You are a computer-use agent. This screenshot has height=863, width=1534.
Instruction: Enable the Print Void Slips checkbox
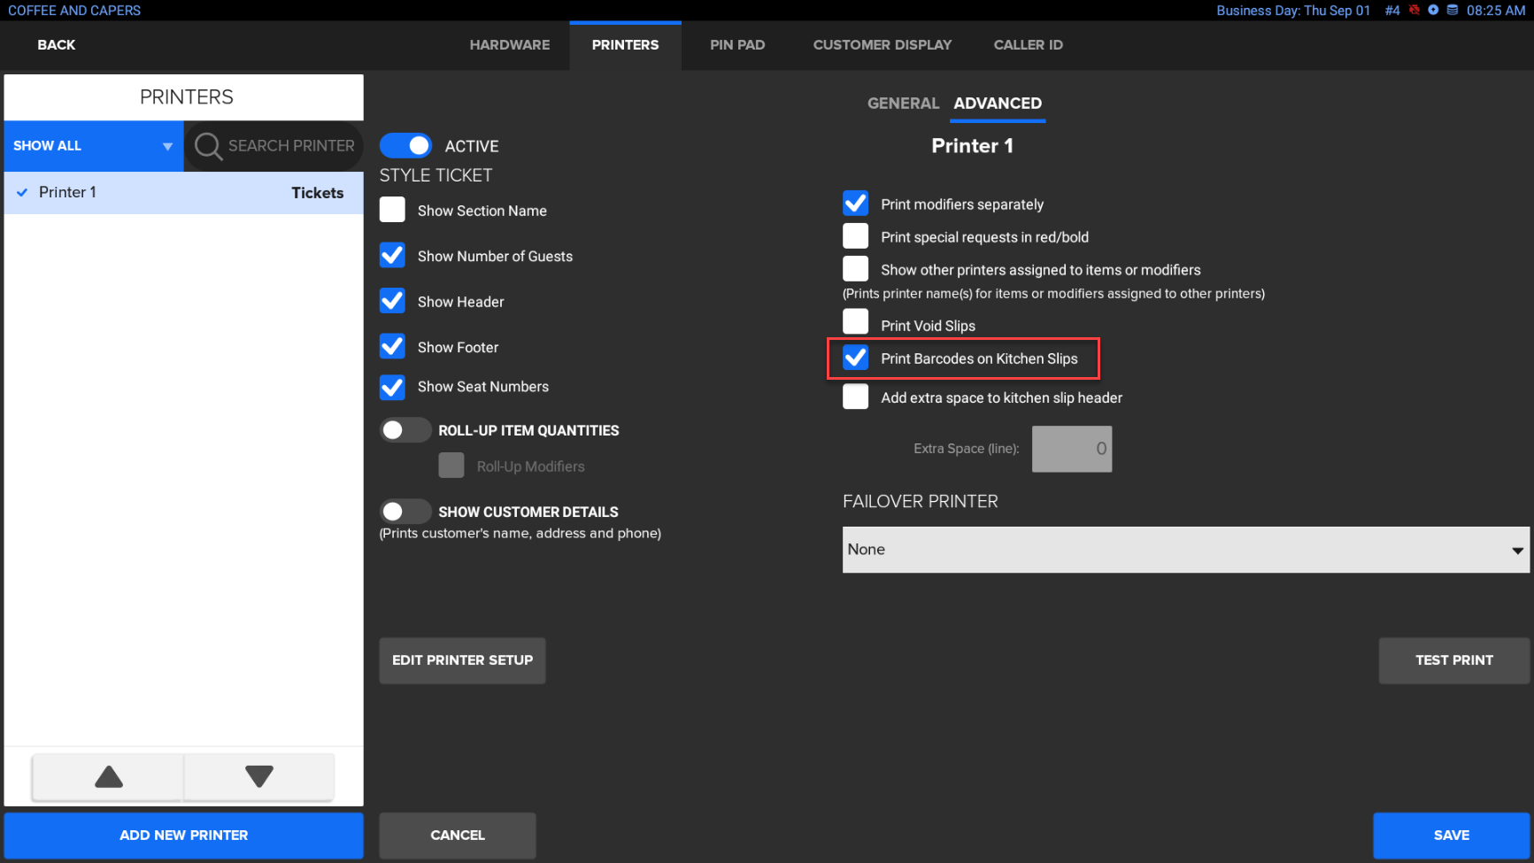coord(855,322)
